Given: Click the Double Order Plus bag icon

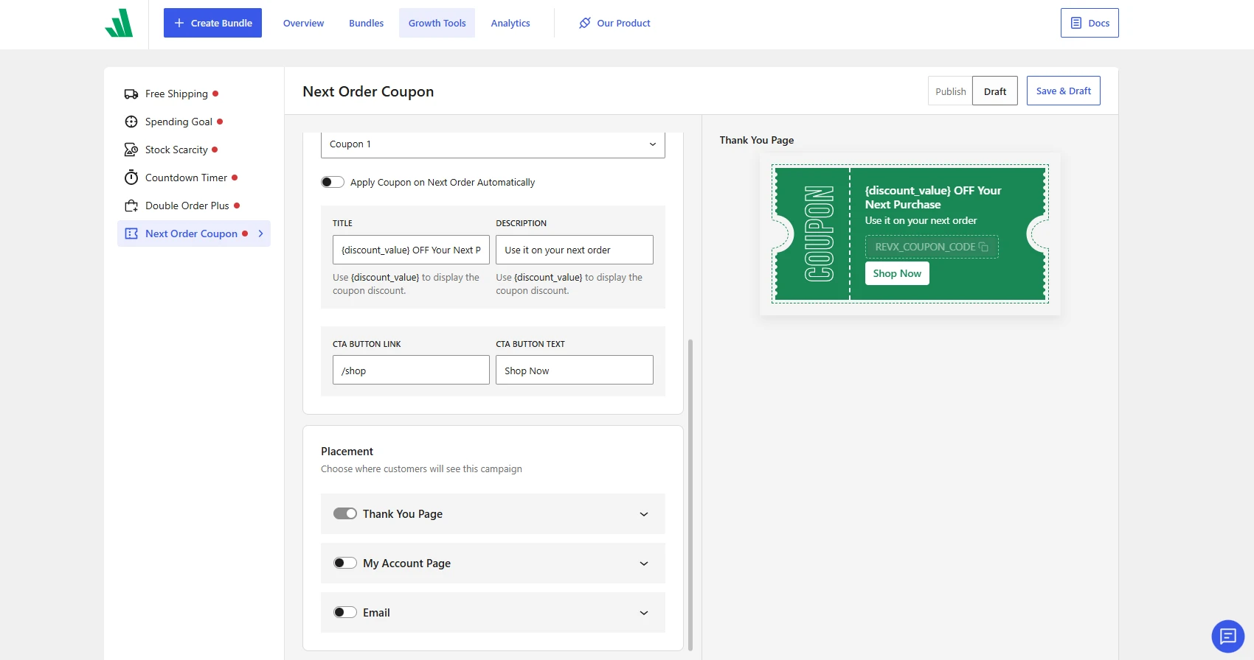Looking at the screenshot, I should coord(131,206).
